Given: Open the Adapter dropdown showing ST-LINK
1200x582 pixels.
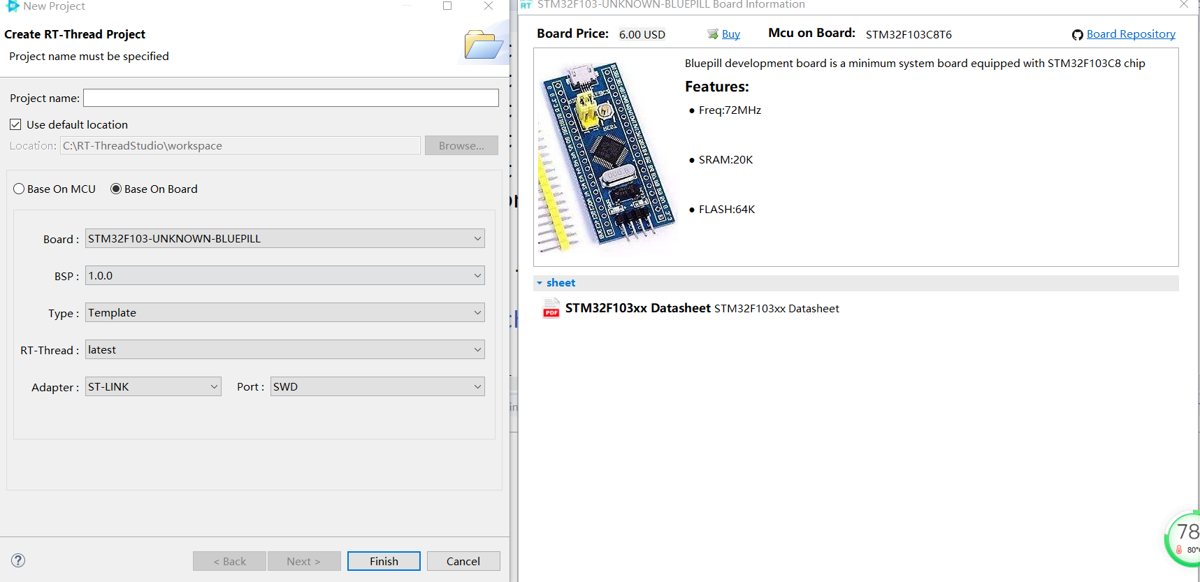Looking at the screenshot, I should point(154,386).
